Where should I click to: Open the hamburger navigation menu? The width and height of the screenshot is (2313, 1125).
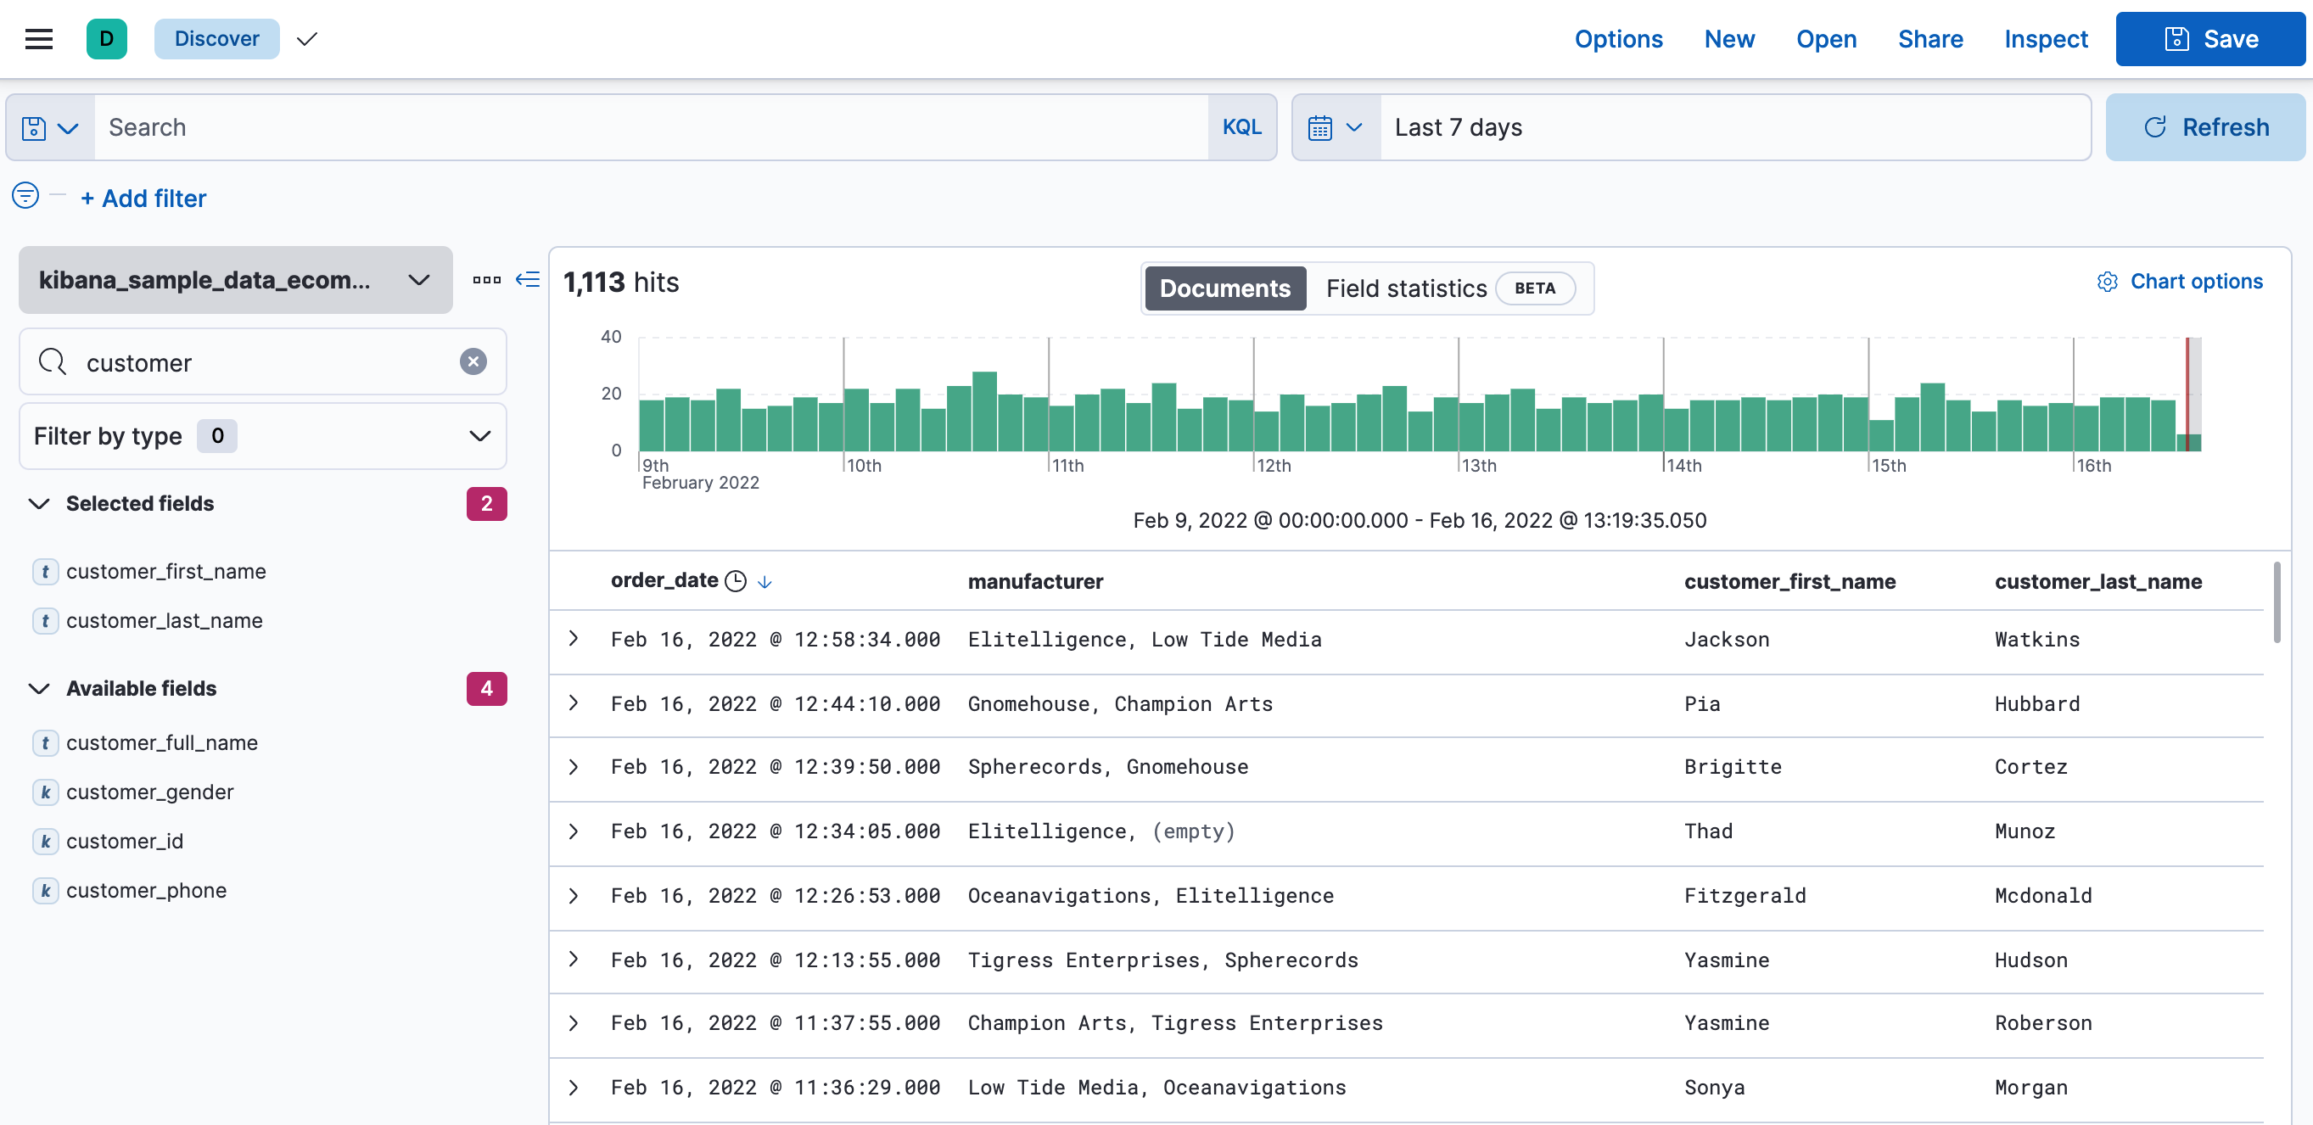[39, 39]
